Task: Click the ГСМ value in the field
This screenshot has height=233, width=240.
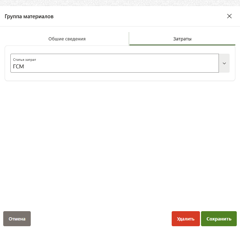Action: tap(18, 67)
